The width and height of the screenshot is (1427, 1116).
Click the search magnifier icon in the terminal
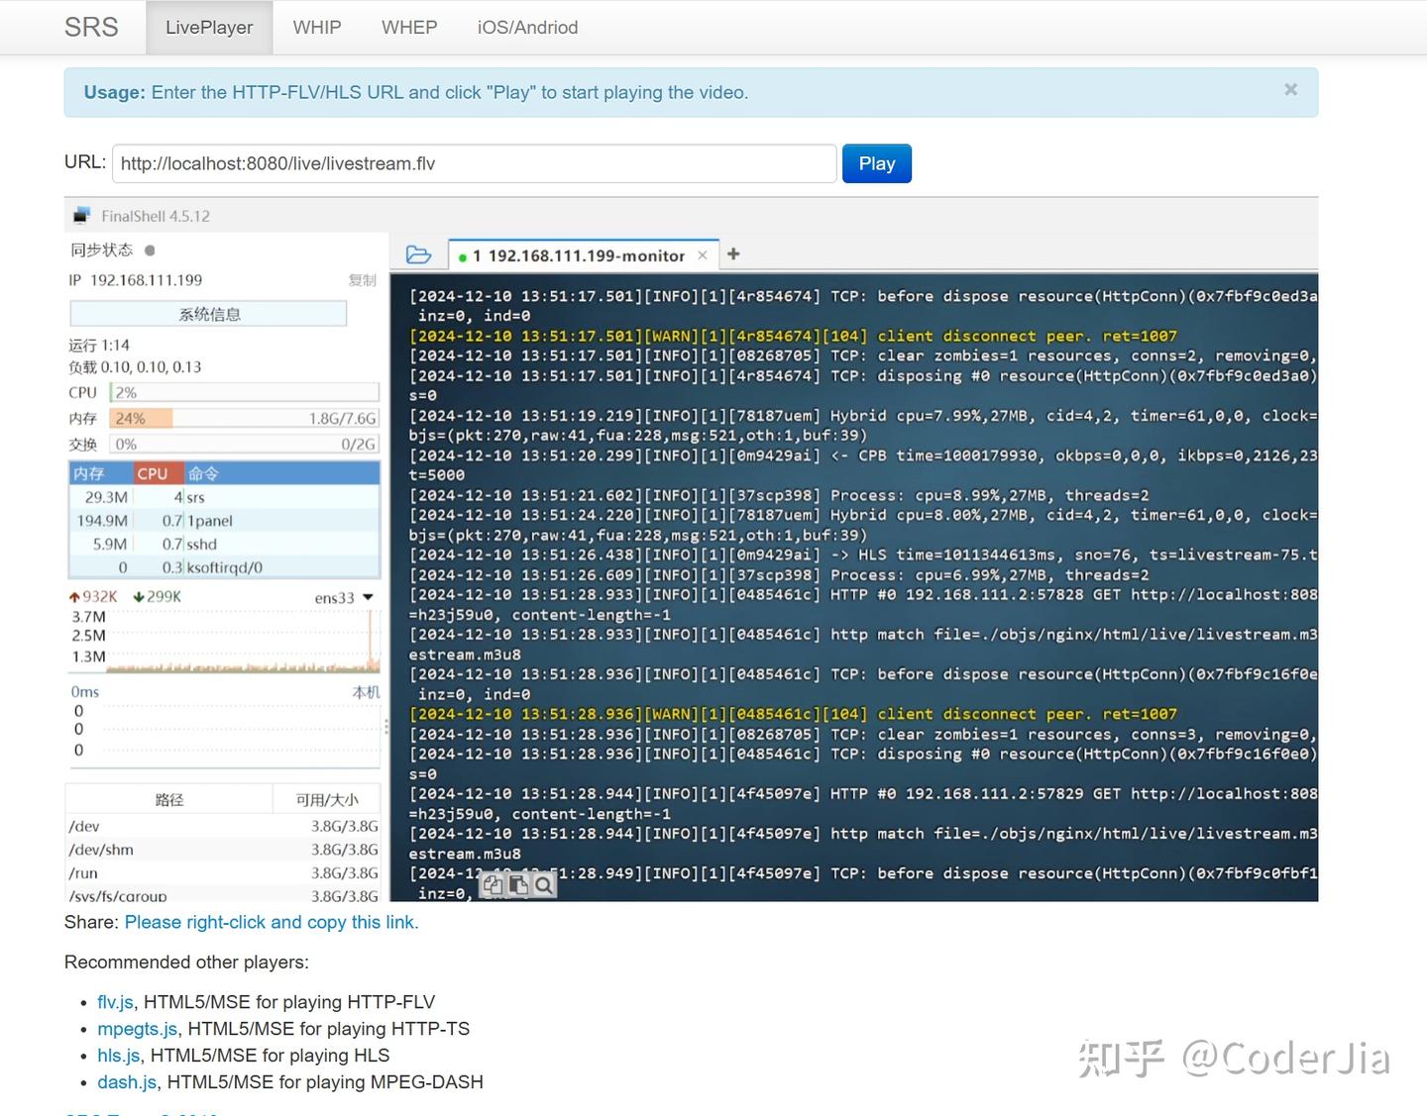[x=543, y=885]
